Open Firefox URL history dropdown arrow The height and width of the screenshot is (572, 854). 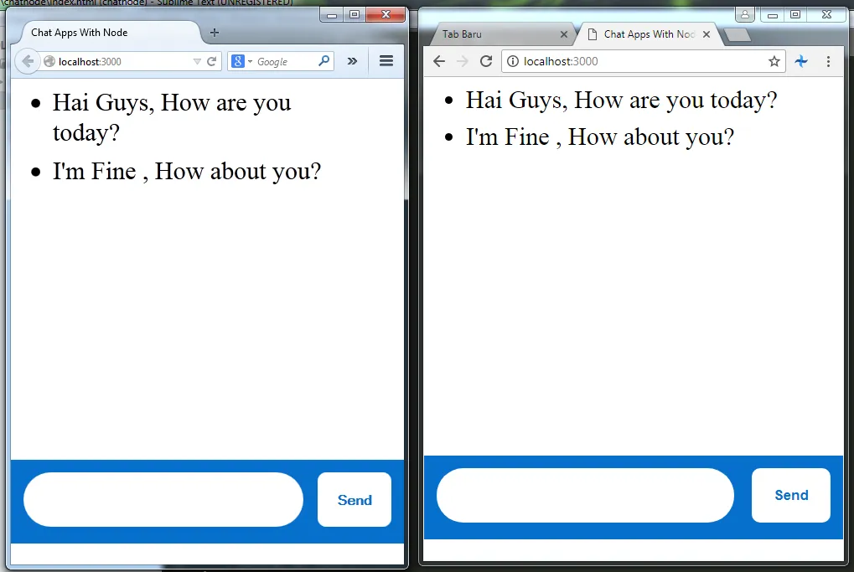197,61
